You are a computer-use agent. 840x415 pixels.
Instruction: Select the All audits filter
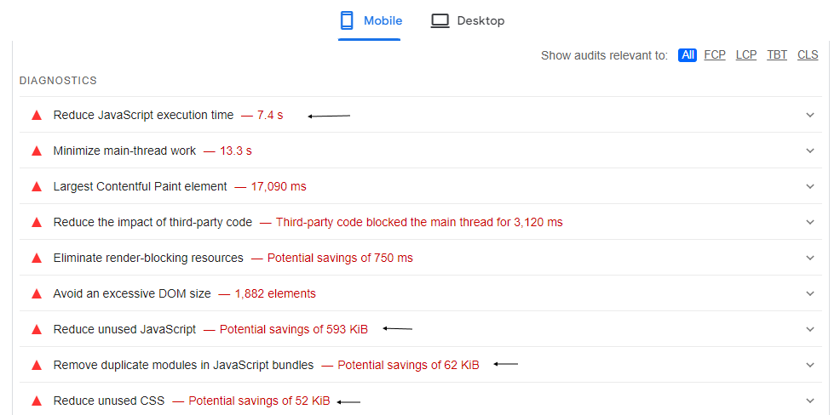(x=688, y=55)
